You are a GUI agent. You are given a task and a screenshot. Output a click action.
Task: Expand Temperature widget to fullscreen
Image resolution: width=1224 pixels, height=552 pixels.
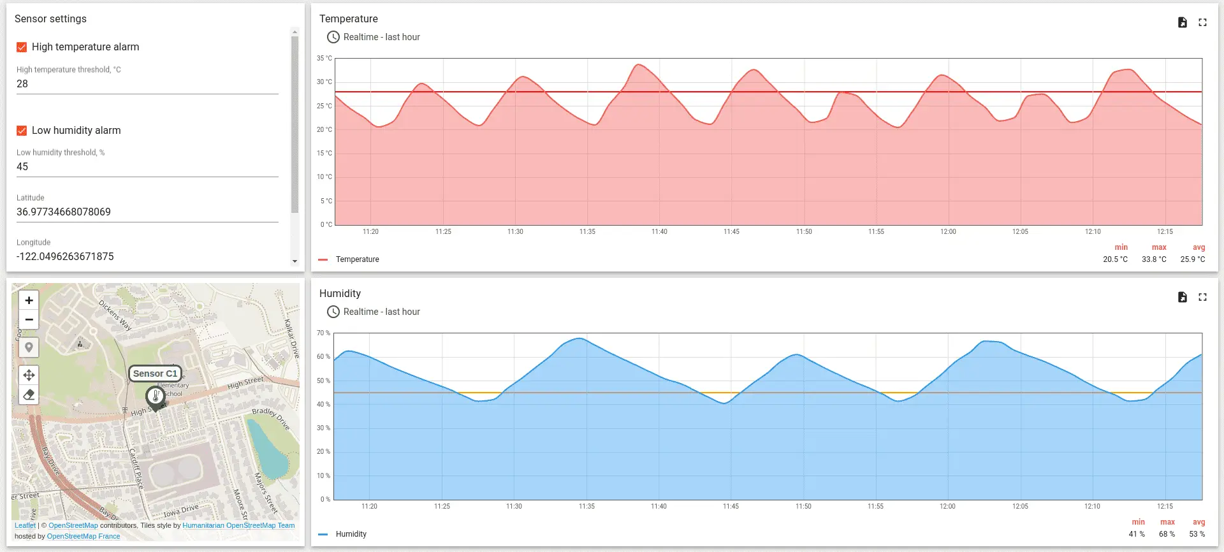[1202, 22]
